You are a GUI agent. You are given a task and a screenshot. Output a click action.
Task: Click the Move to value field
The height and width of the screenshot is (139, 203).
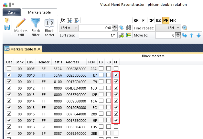pyautogui.click(x=165, y=35)
